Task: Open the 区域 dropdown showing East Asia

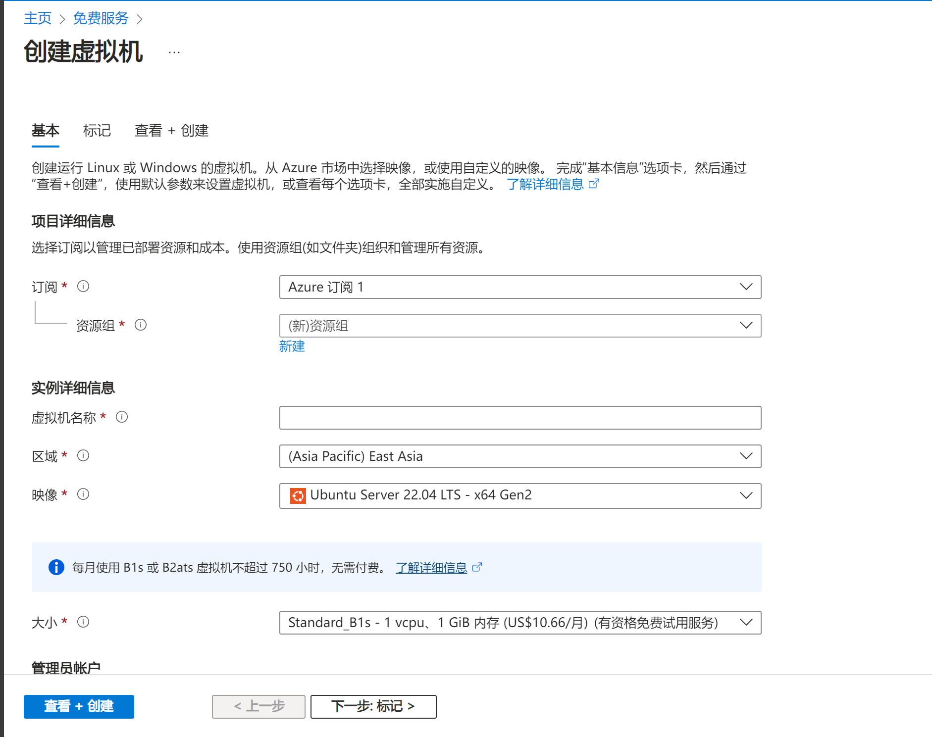Action: [x=520, y=456]
